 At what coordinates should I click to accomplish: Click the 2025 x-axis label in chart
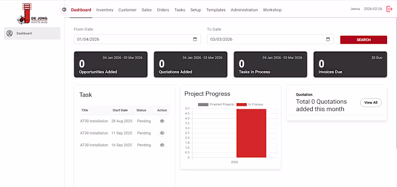point(234,162)
